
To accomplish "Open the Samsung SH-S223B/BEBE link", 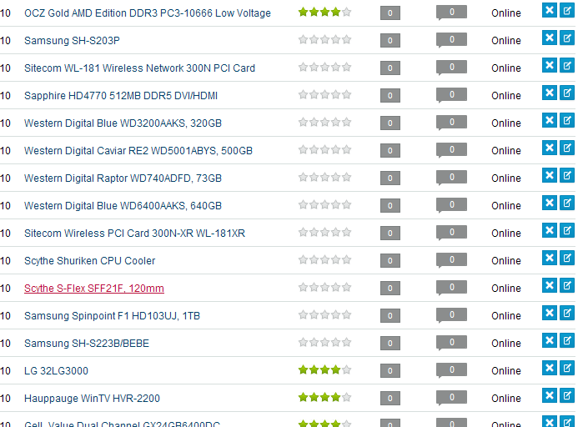I will click(87, 344).
